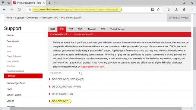Go forward with the browser arrow
The width and height of the screenshot is (196, 110).
point(12,10)
